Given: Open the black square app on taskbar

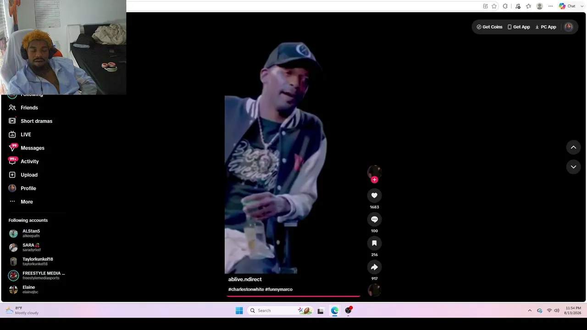Looking at the screenshot, I should pyautogui.click(x=321, y=311).
